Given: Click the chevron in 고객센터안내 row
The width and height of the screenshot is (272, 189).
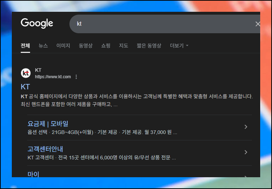Looking at the screenshot, I should coord(246,152).
